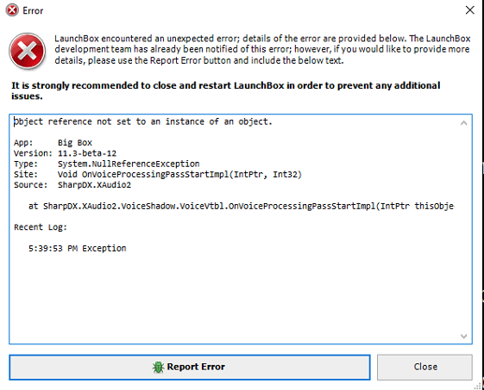This screenshot has height=390, width=484.
Task: Click the empty area of error details box
Action: click(235, 296)
